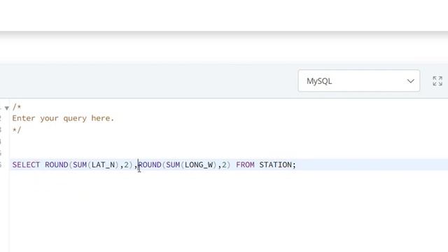Click the opening comment marker /*
The height and width of the screenshot is (252, 448).
(x=17, y=107)
